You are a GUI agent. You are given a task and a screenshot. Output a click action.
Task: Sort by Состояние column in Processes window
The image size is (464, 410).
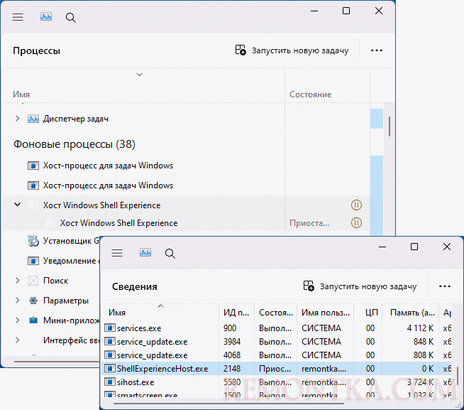[311, 95]
